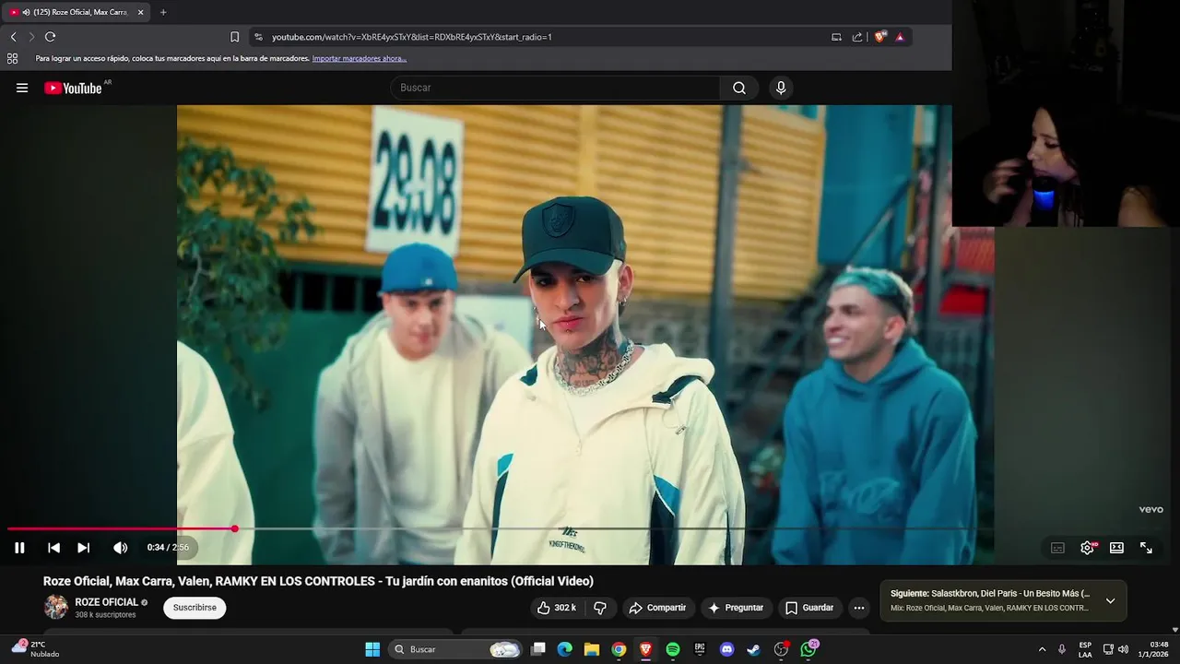Open ESP LAA language switcher

1085,649
